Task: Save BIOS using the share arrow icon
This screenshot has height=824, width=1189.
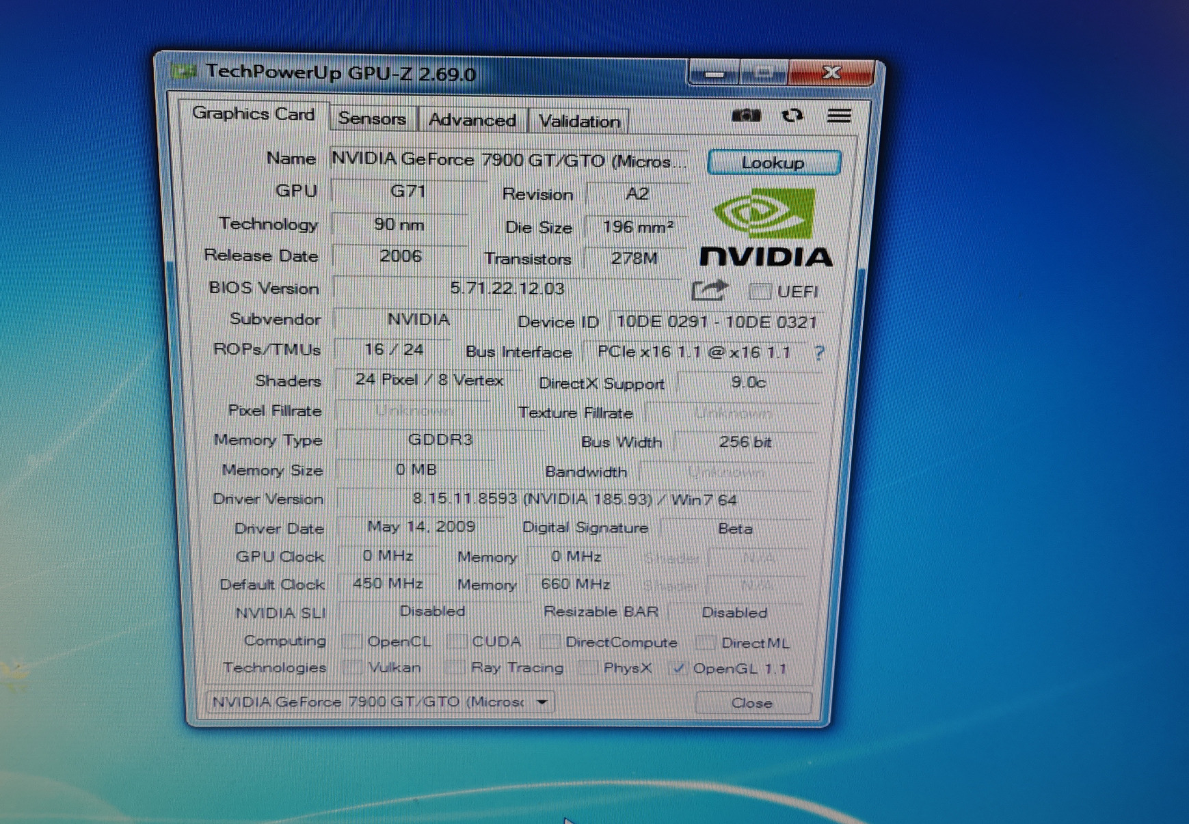Action: point(709,290)
